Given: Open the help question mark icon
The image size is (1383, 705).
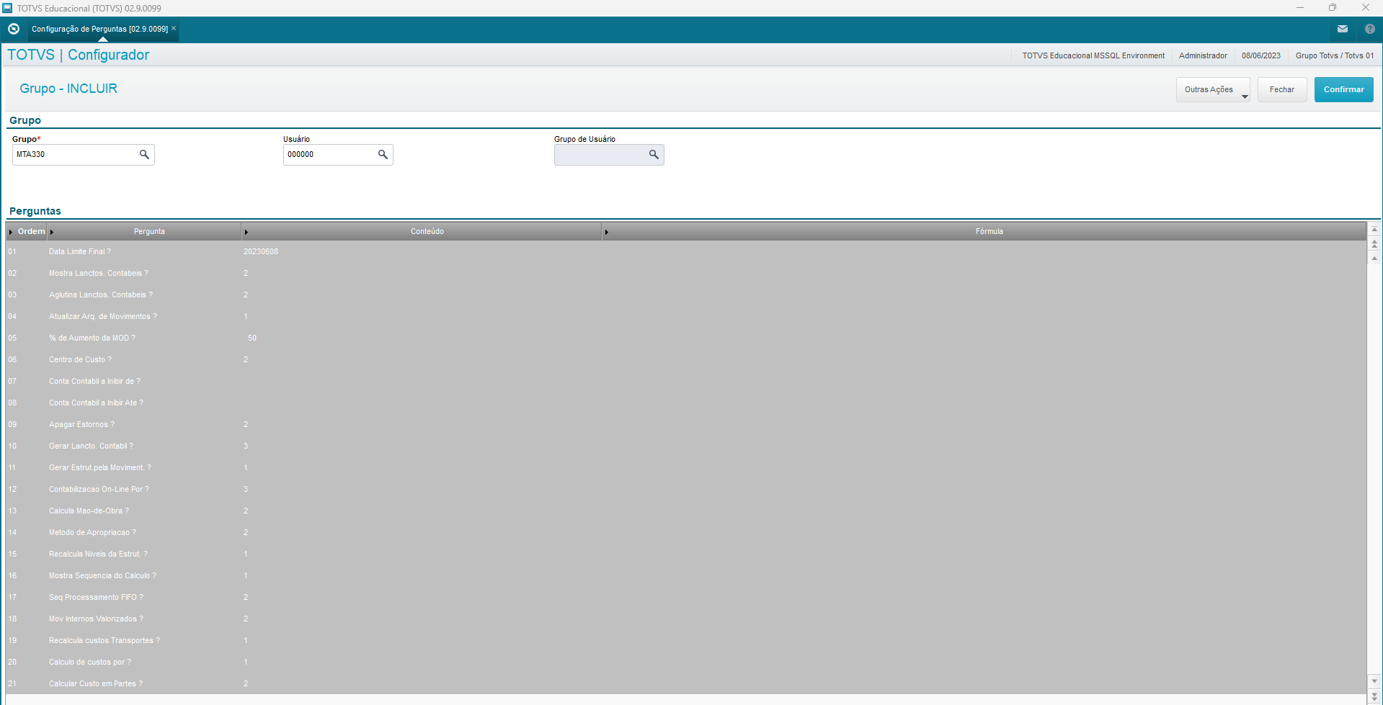Looking at the screenshot, I should click(1369, 29).
